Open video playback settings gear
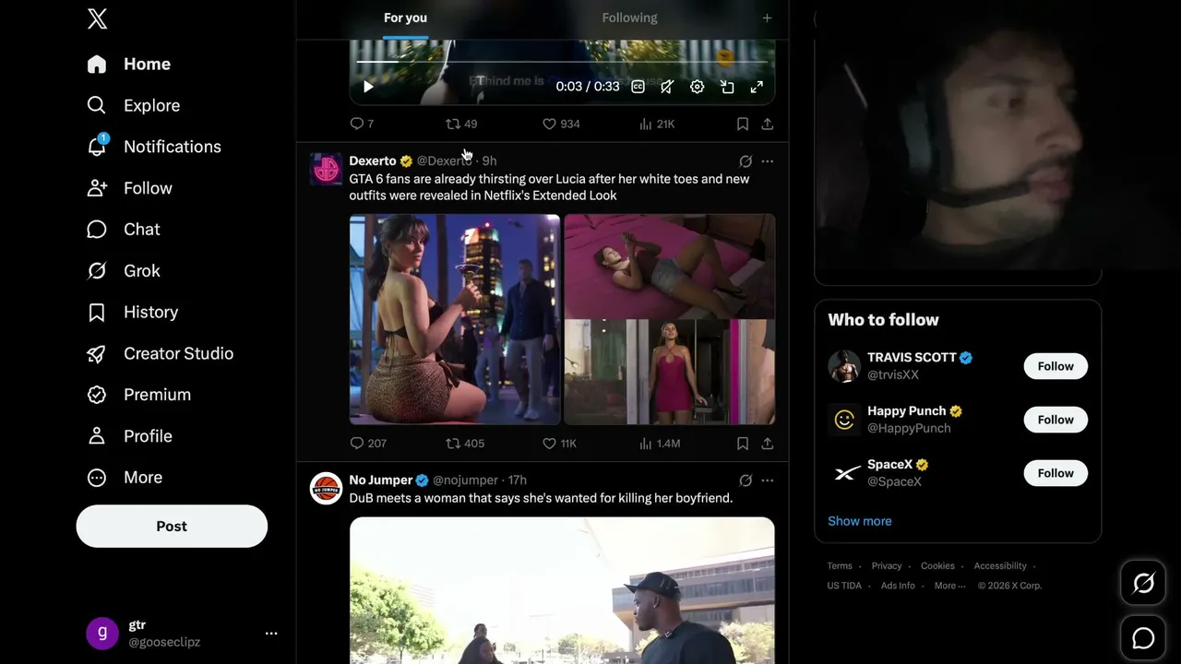 pos(698,87)
